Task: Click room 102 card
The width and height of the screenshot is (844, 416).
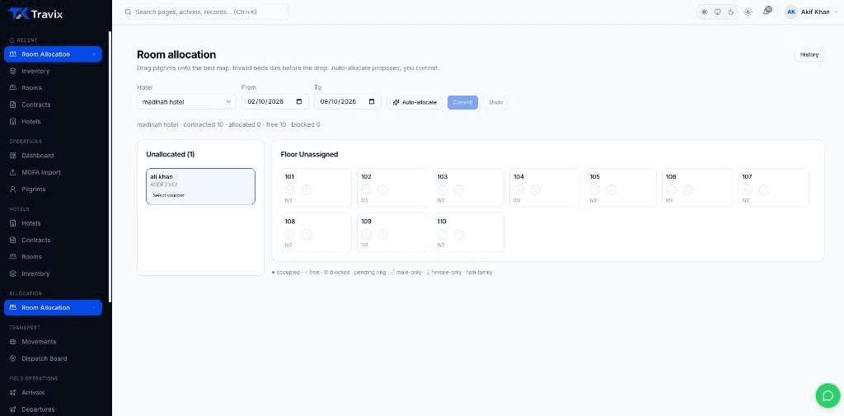Action: [392, 187]
